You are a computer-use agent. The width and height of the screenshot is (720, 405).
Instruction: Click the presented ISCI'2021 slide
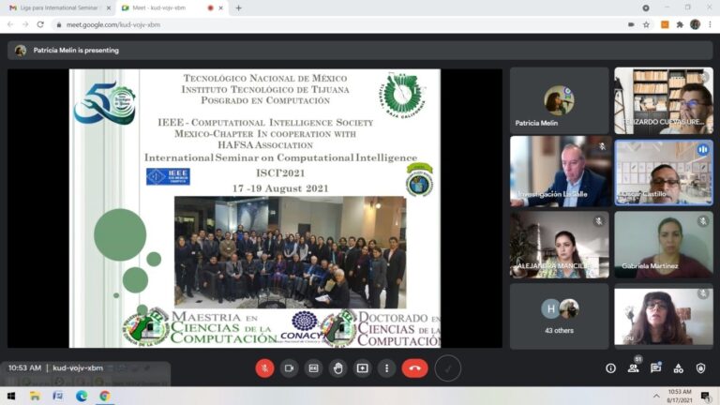tap(255, 208)
